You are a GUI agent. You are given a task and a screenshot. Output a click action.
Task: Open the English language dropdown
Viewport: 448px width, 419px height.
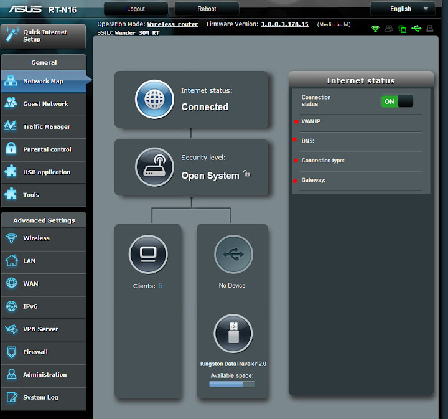click(403, 9)
